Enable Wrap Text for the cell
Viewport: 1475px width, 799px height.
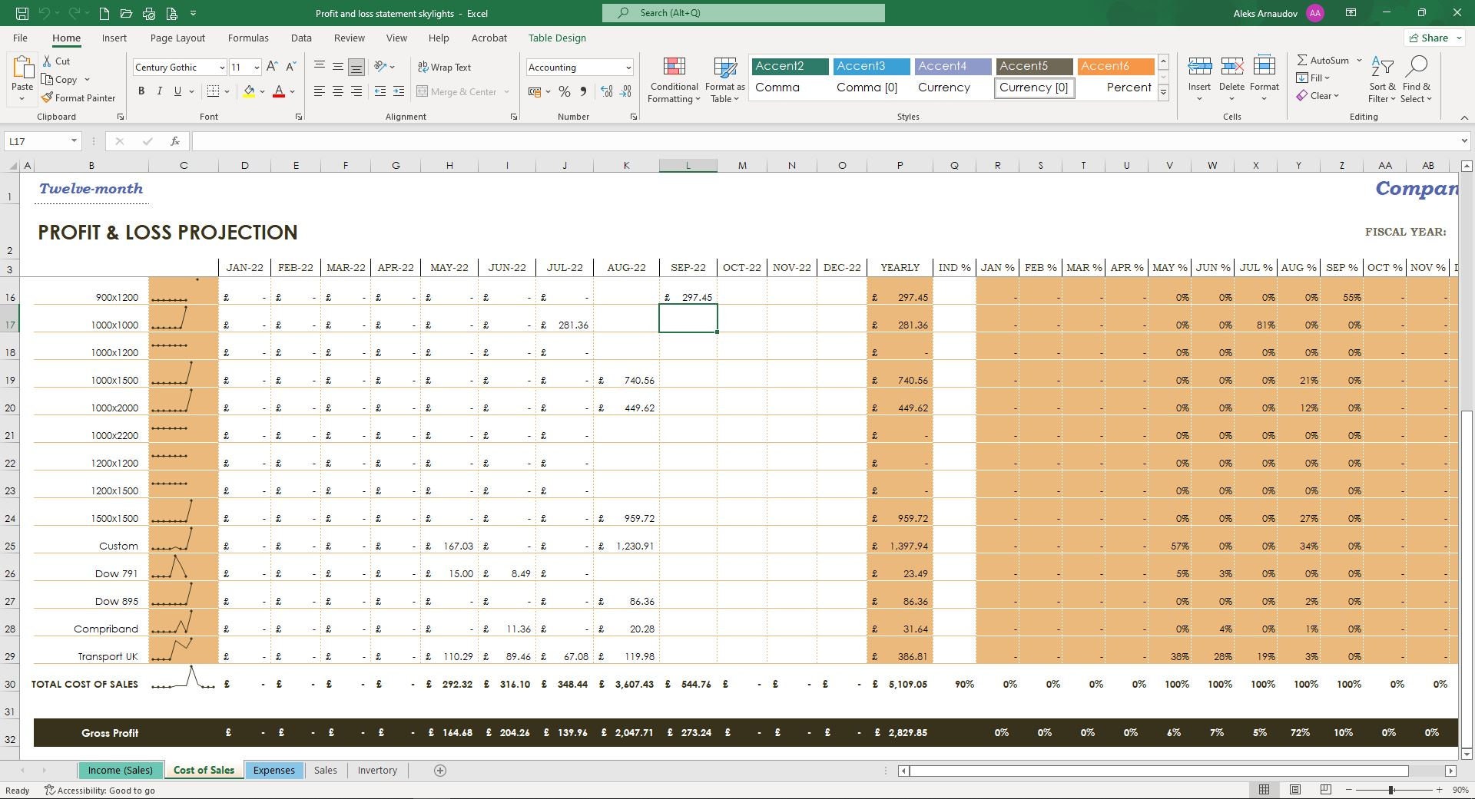(x=446, y=67)
